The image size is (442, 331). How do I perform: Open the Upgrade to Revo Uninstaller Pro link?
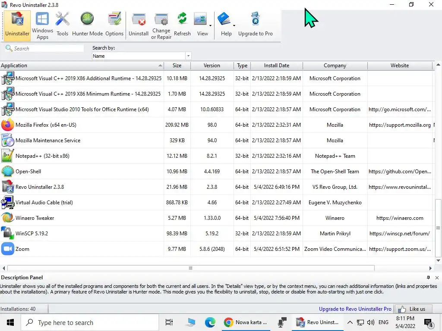[355, 309]
